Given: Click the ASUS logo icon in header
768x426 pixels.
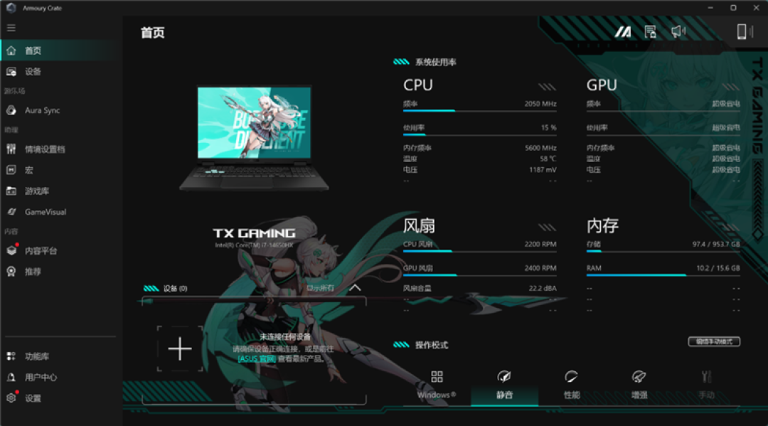Looking at the screenshot, I should click(x=622, y=32).
